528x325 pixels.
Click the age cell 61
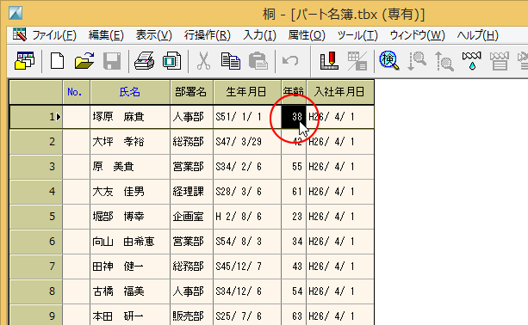[294, 191]
